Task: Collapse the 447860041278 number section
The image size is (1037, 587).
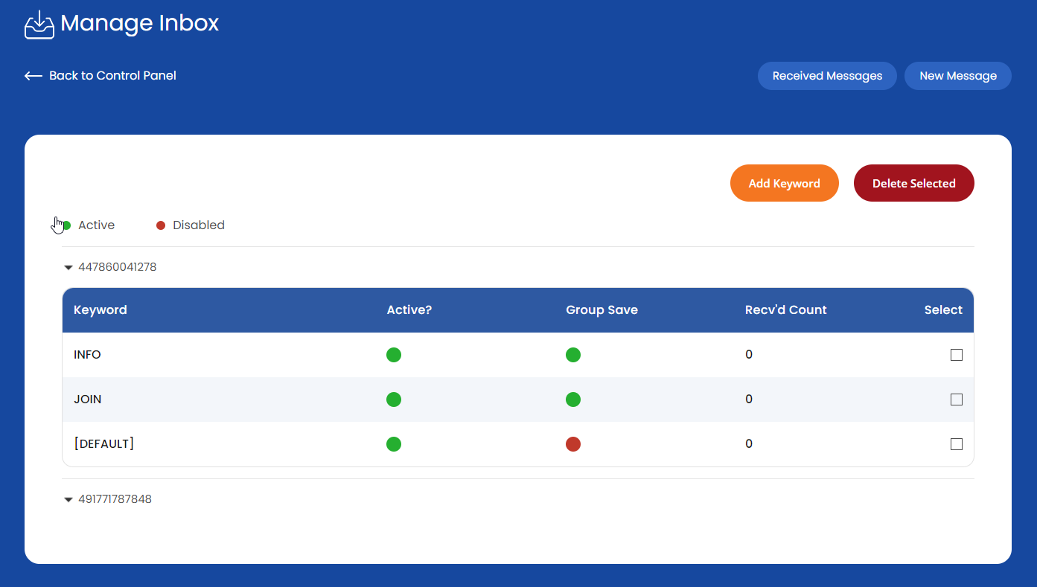Action: click(x=68, y=267)
